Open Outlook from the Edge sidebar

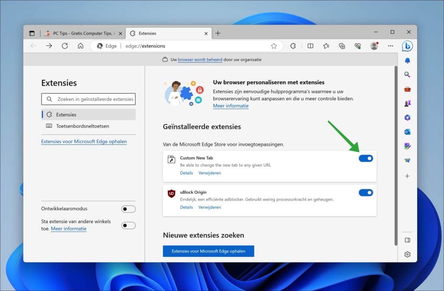[407, 132]
